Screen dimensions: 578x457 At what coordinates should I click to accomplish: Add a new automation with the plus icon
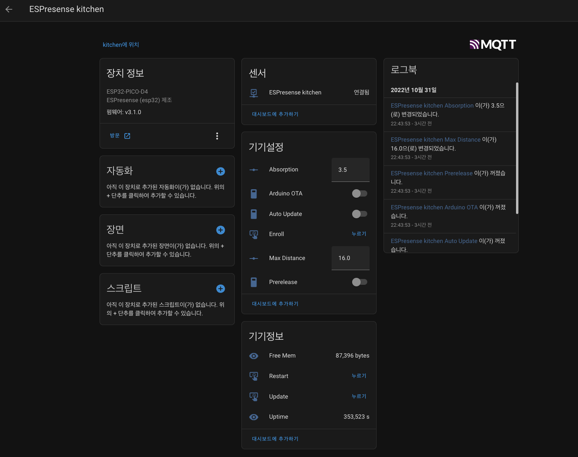coord(220,171)
